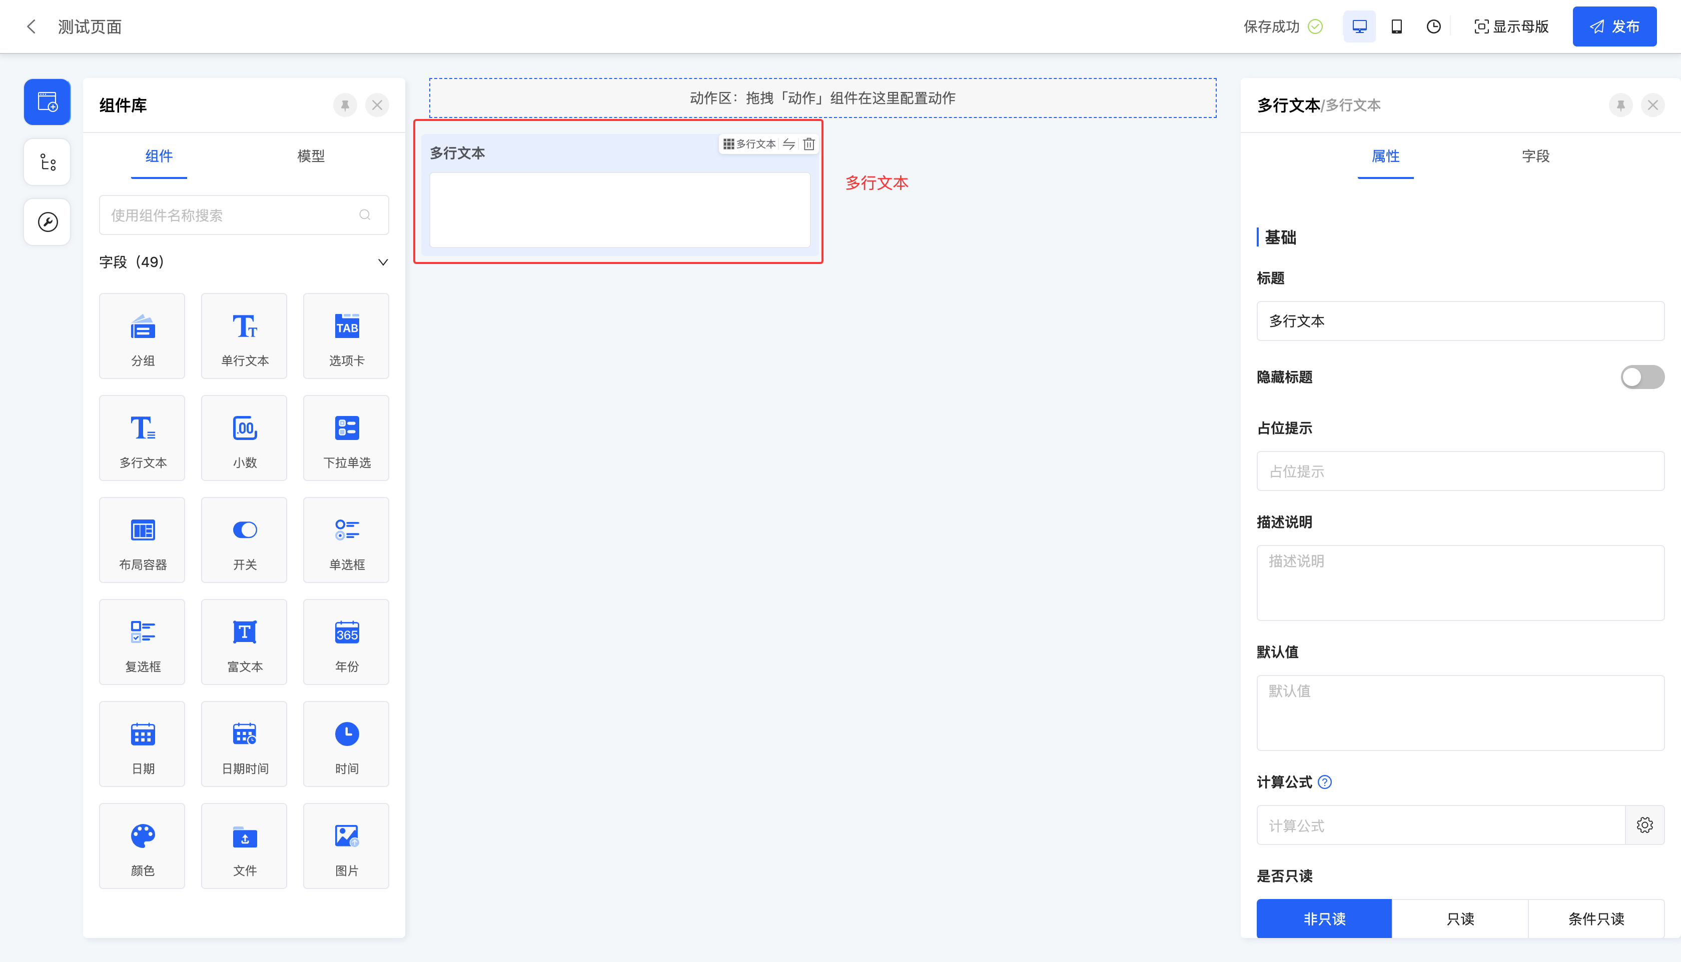
Task: Delete the selected 多行文本 component via trash icon
Action: point(808,144)
